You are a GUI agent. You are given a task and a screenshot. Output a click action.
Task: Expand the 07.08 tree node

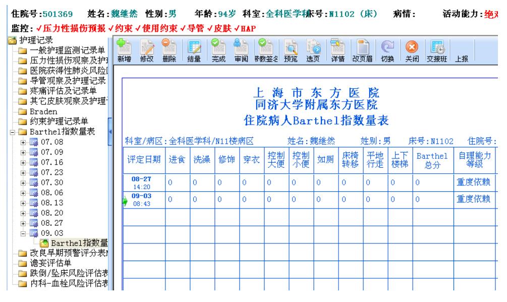click(x=23, y=142)
